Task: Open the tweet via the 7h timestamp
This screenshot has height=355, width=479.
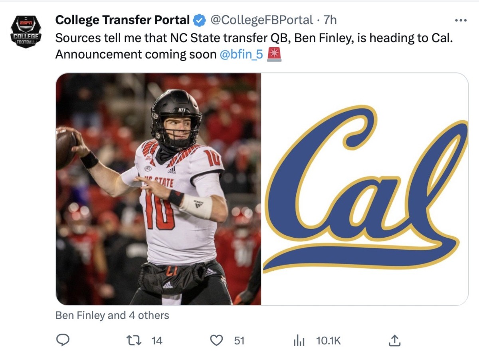Action: tap(330, 20)
